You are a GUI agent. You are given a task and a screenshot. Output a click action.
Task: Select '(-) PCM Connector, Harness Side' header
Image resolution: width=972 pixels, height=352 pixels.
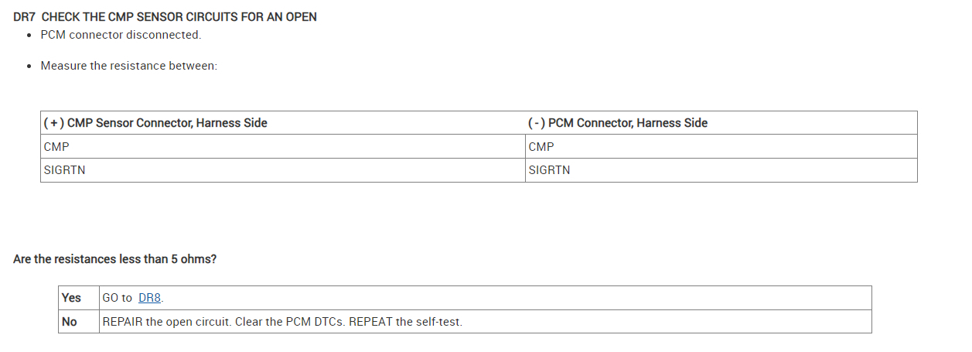pyautogui.click(x=618, y=123)
